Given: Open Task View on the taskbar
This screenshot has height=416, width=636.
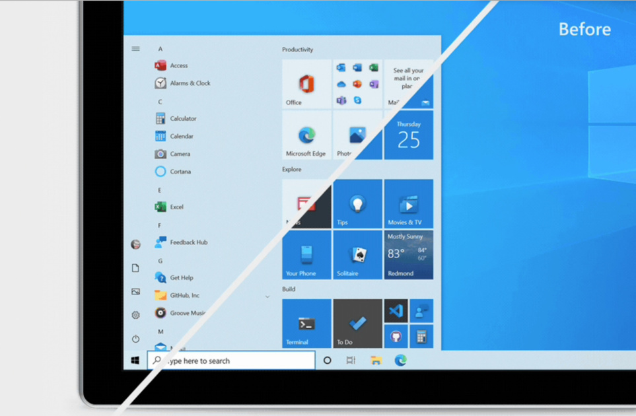Looking at the screenshot, I should pyautogui.click(x=351, y=361).
